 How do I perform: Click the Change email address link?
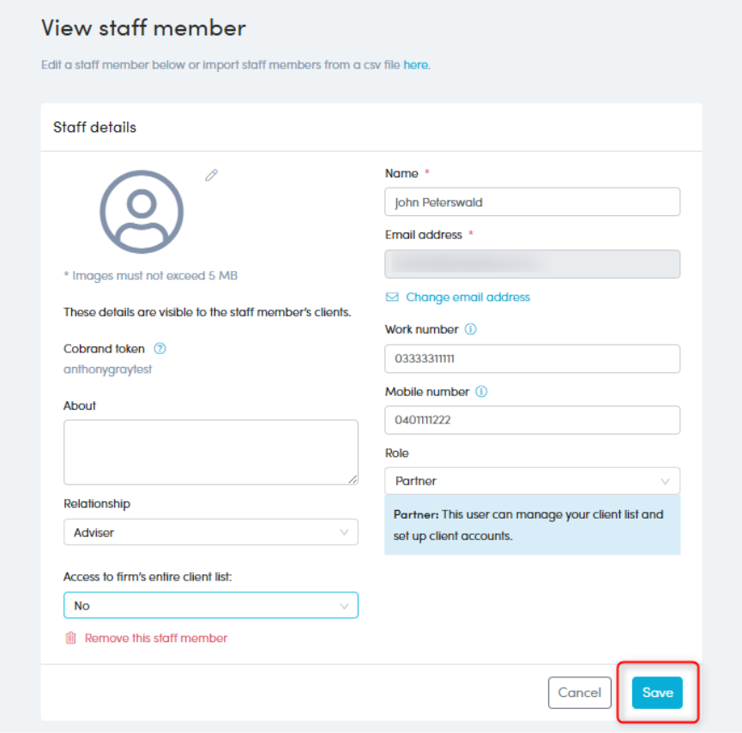468,297
